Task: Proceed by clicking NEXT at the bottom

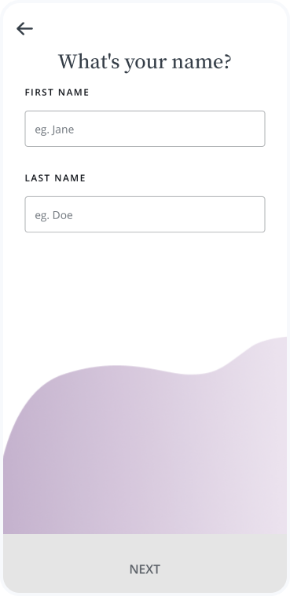Action: coord(145,563)
